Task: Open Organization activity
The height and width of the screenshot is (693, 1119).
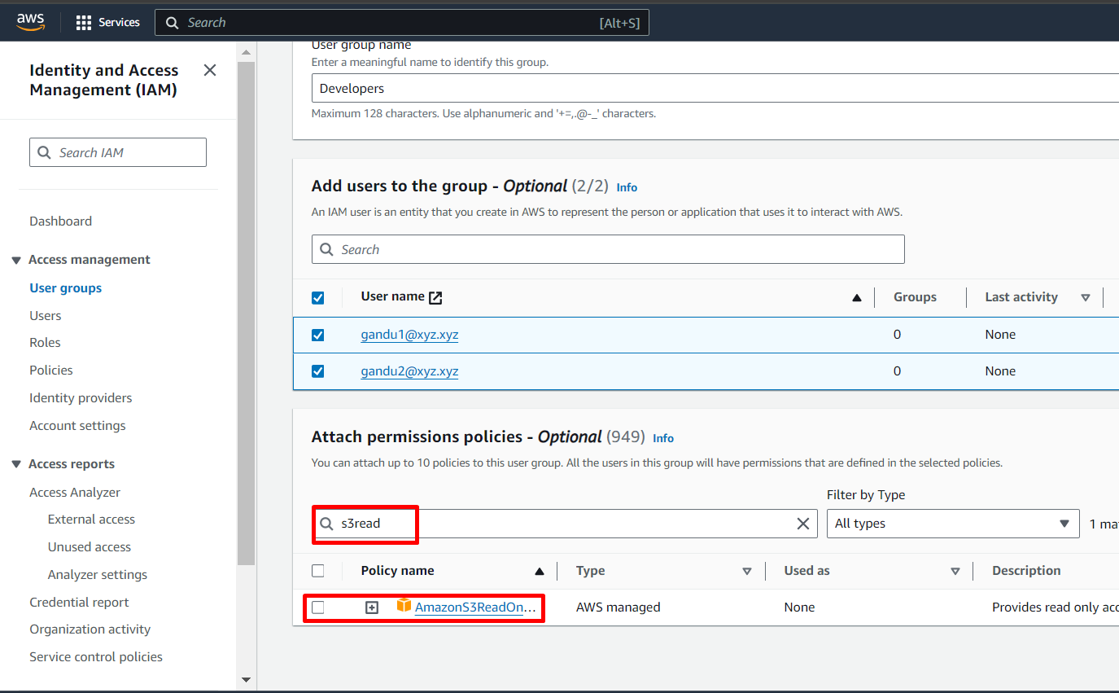Action: click(90, 629)
